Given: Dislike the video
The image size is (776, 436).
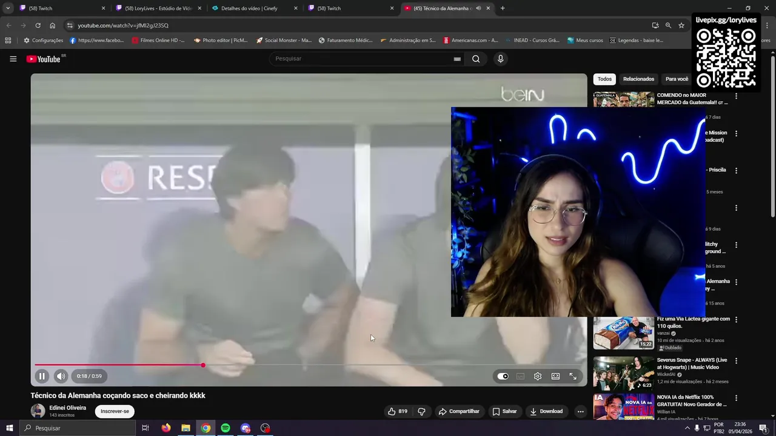Looking at the screenshot, I should [421, 411].
